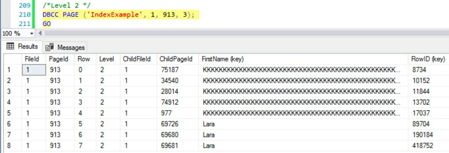Select the FirstName (key) column header

tap(223, 59)
